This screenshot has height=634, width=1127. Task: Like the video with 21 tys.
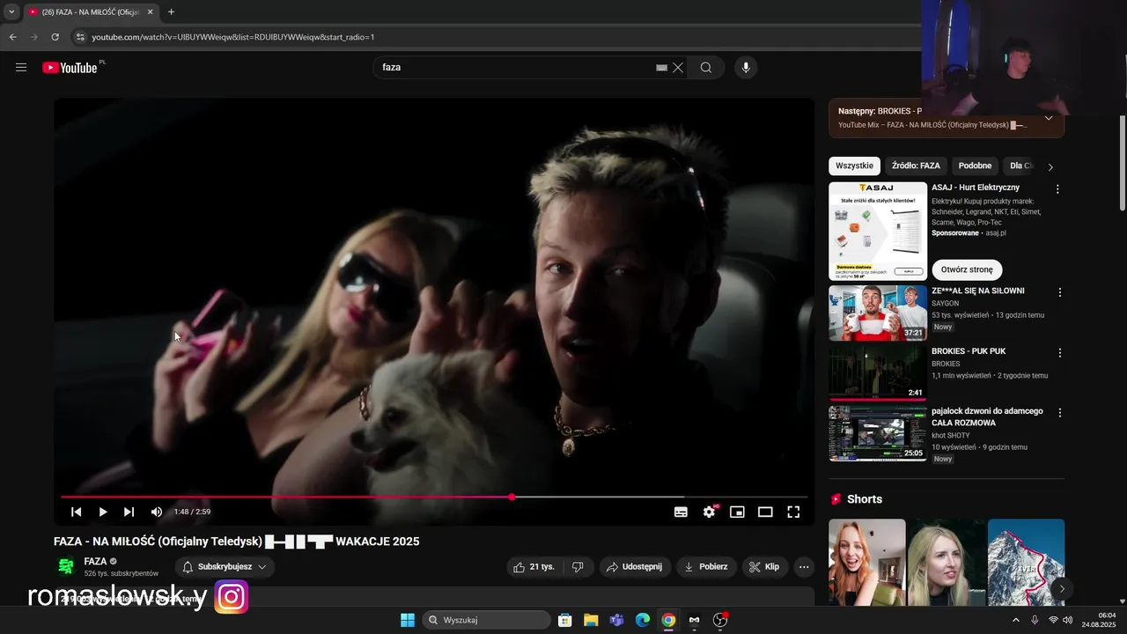tap(534, 567)
